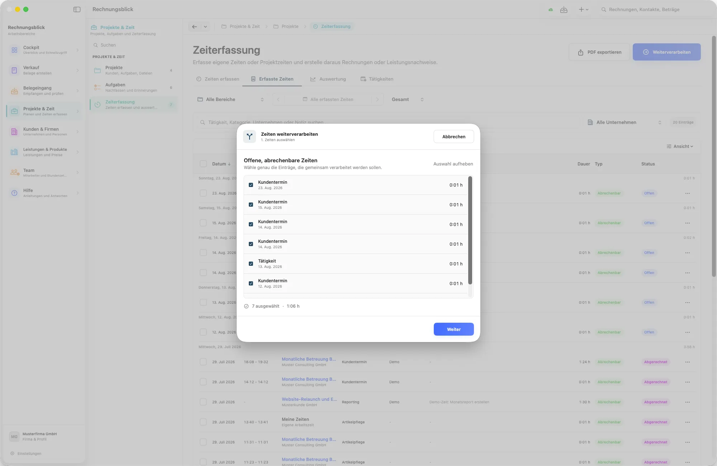Click the dialog list scrollbar
This screenshot has width=717, height=466.
click(470, 230)
